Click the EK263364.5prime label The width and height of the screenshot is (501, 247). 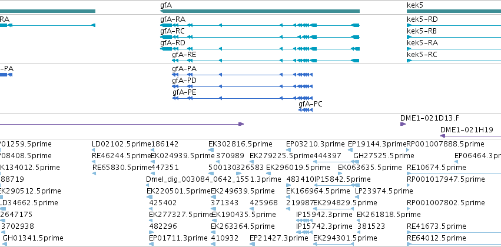[x=243, y=226]
